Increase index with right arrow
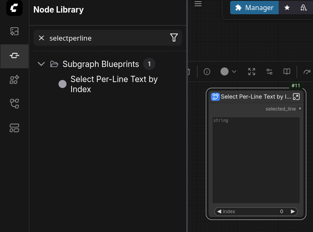 pos(292,211)
